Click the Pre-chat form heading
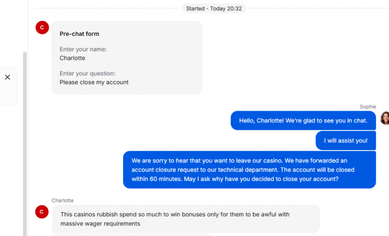 pyautogui.click(x=80, y=34)
